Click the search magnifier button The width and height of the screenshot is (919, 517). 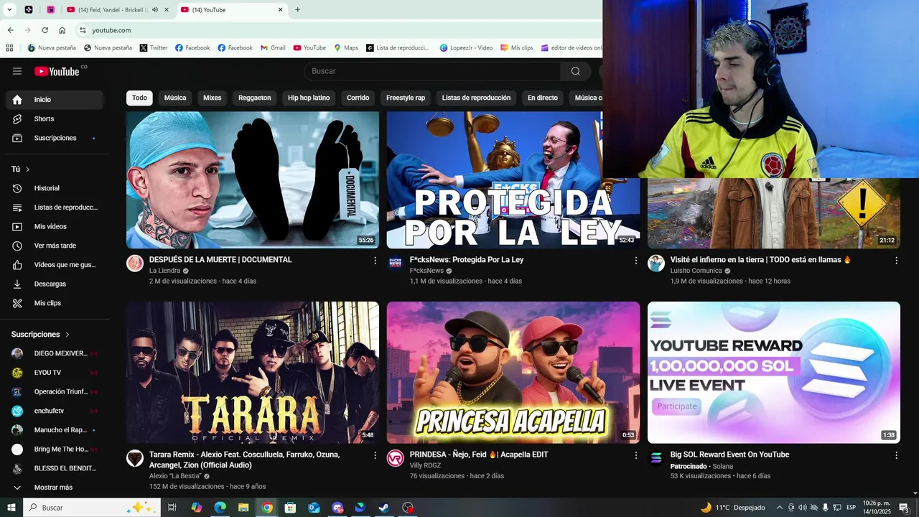[576, 71]
